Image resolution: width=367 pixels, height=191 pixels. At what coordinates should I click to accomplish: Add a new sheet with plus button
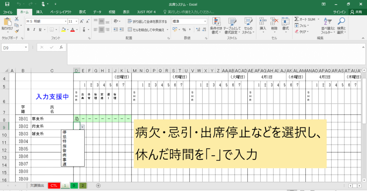98,186
